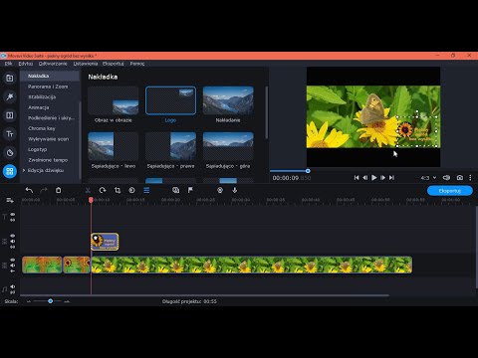Image resolution: width=478 pixels, height=358 pixels.
Task: Open the color adjustments tool
Action: pos(131,190)
